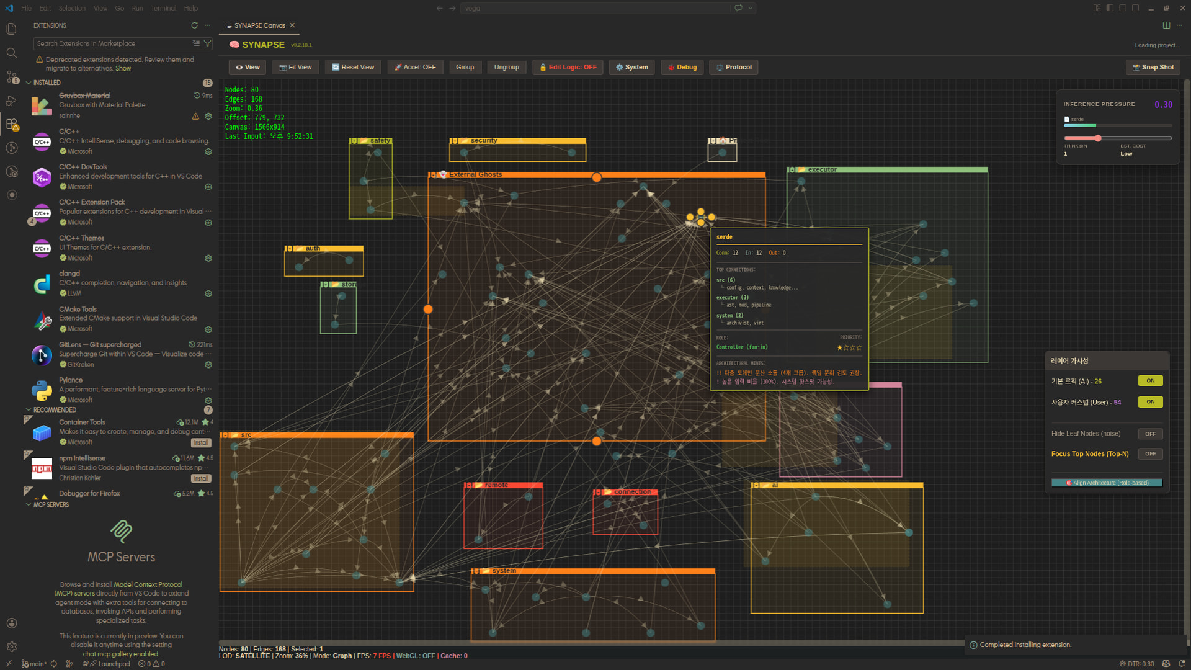Open the Terminal menu
Viewport: 1191px width, 670px height.
(x=163, y=8)
